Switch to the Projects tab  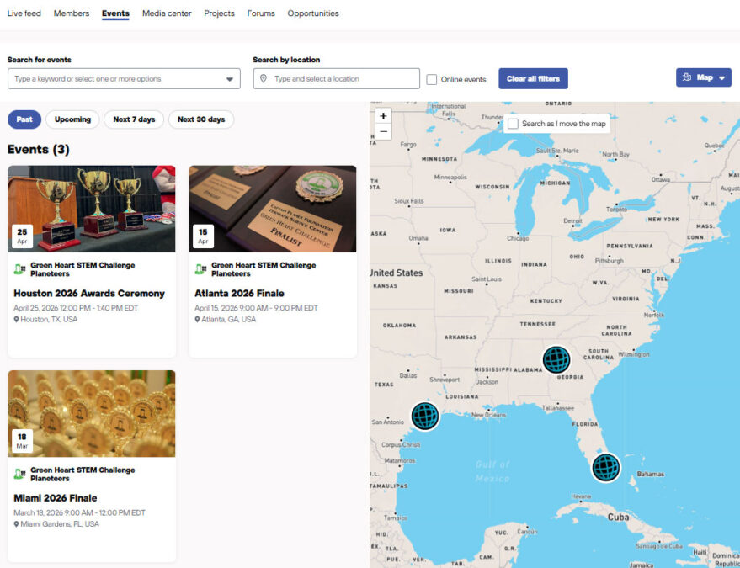(x=219, y=13)
